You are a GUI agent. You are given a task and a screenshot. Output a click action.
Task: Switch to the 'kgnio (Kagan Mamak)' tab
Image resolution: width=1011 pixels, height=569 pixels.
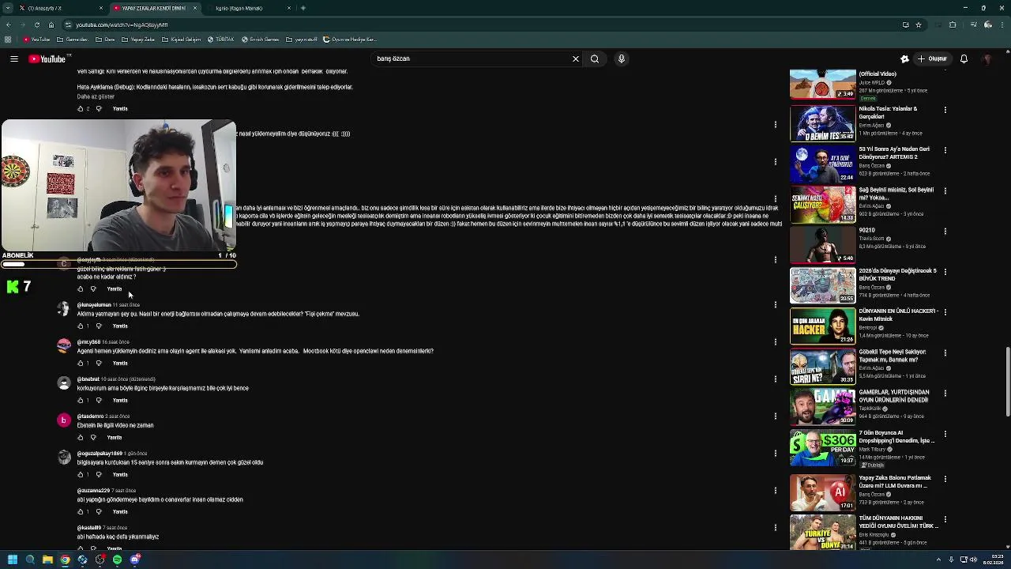[251, 8]
